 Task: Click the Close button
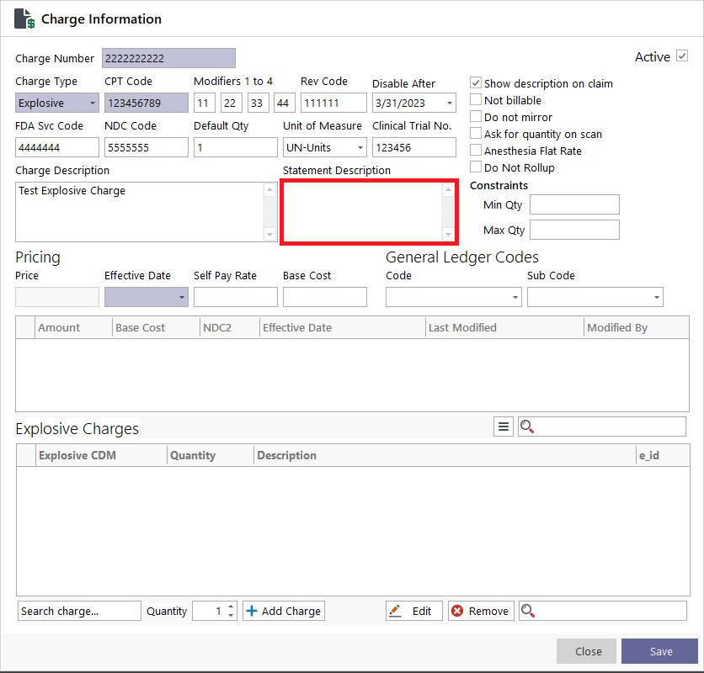click(586, 651)
